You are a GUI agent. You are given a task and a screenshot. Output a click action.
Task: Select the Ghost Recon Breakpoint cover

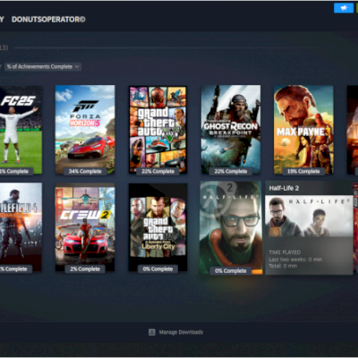pyautogui.click(x=231, y=130)
